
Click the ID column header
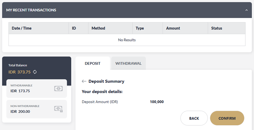(x=74, y=28)
